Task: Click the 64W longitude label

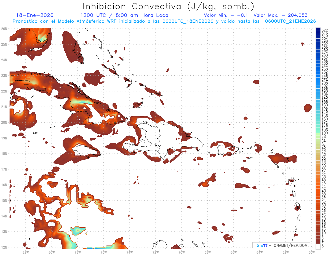Action: point(259,252)
